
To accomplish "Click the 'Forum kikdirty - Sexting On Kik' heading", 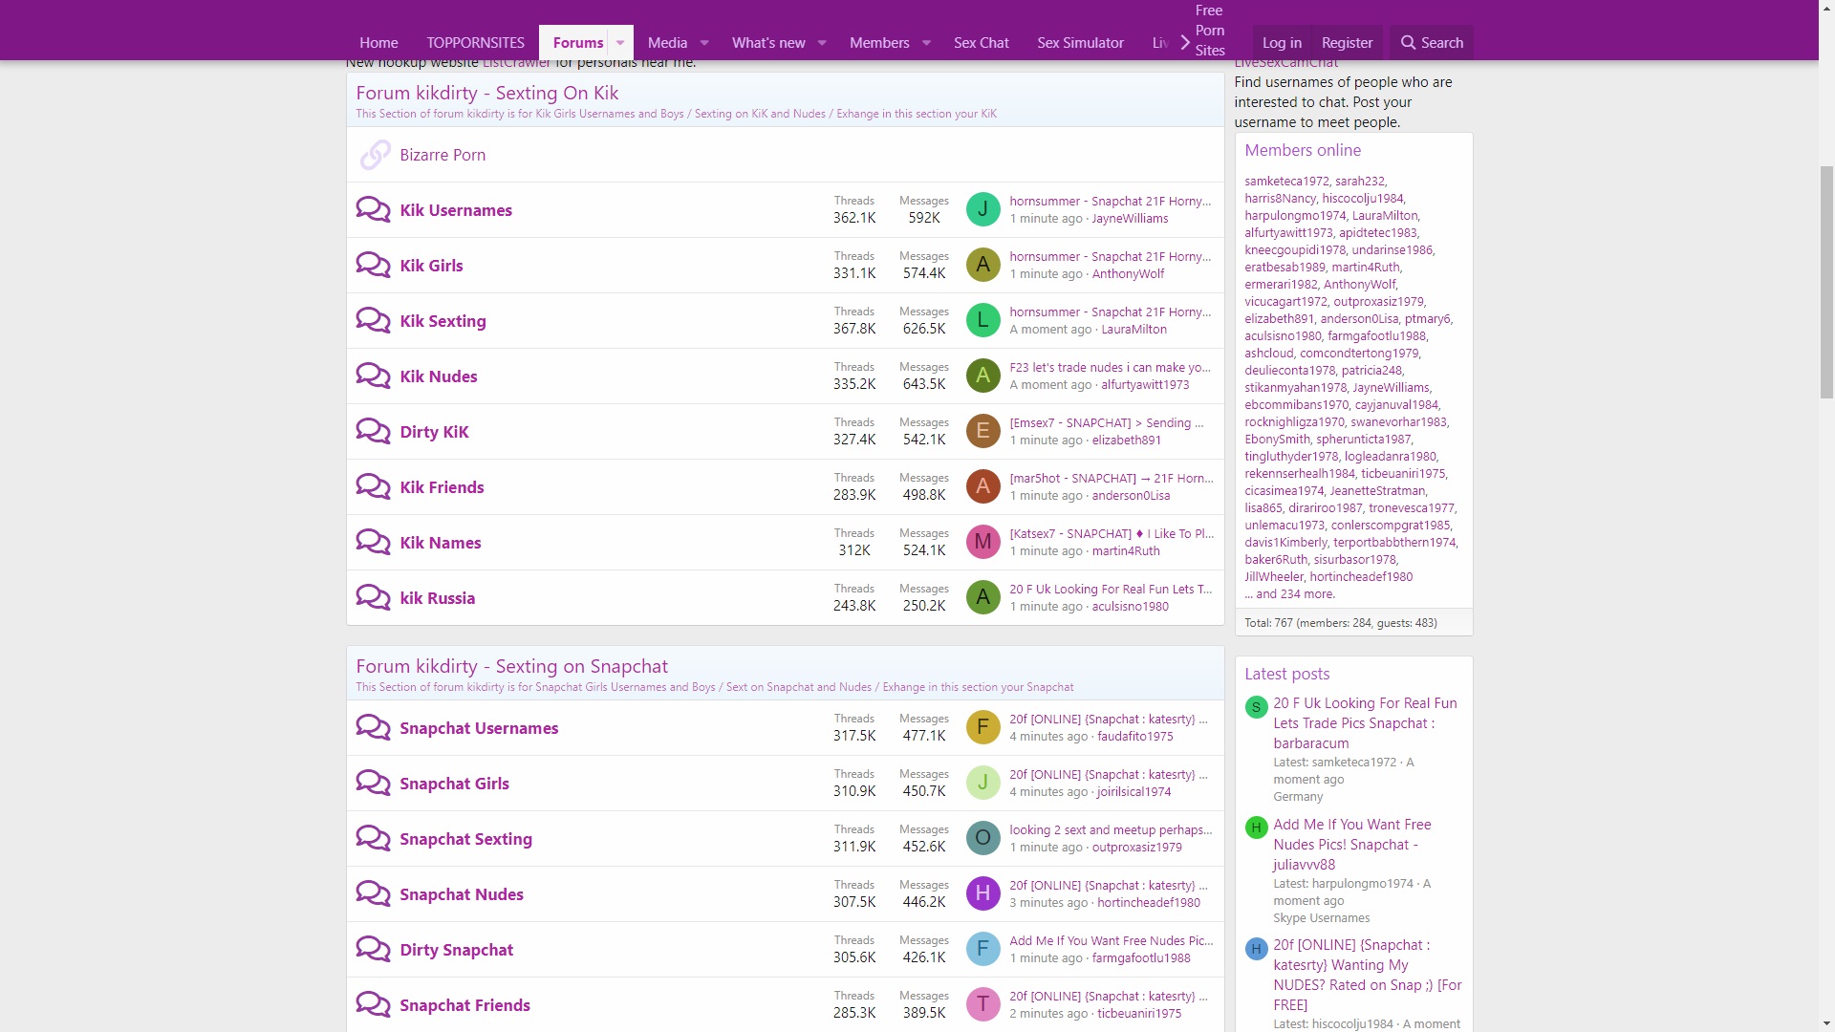I will pyautogui.click(x=487, y=93).
